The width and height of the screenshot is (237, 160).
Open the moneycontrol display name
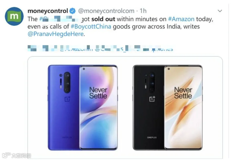coord(48,11)
